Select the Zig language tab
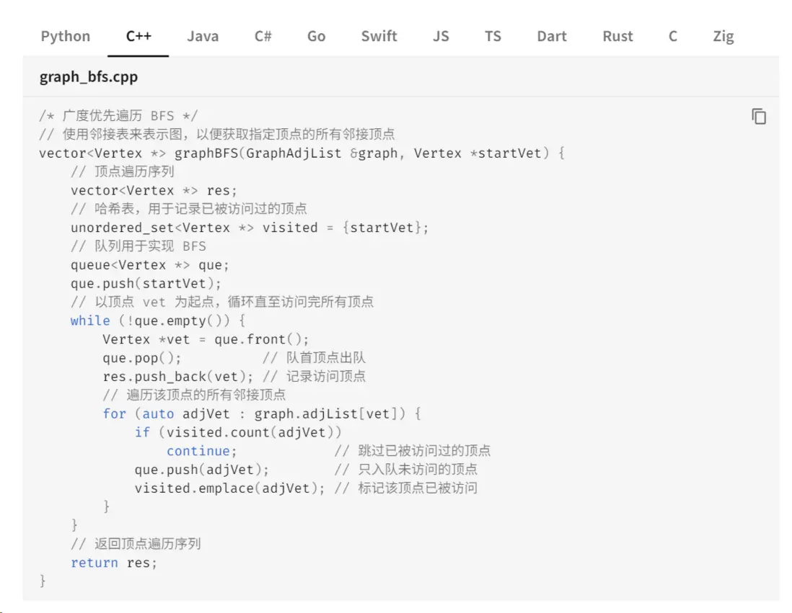The width and height of the screenshot is (792, 613). tap(723, 36)
